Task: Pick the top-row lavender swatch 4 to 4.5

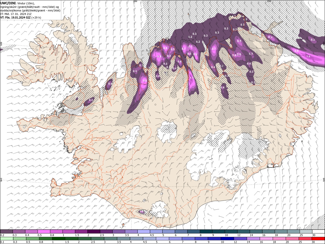Action: (143, 232)
